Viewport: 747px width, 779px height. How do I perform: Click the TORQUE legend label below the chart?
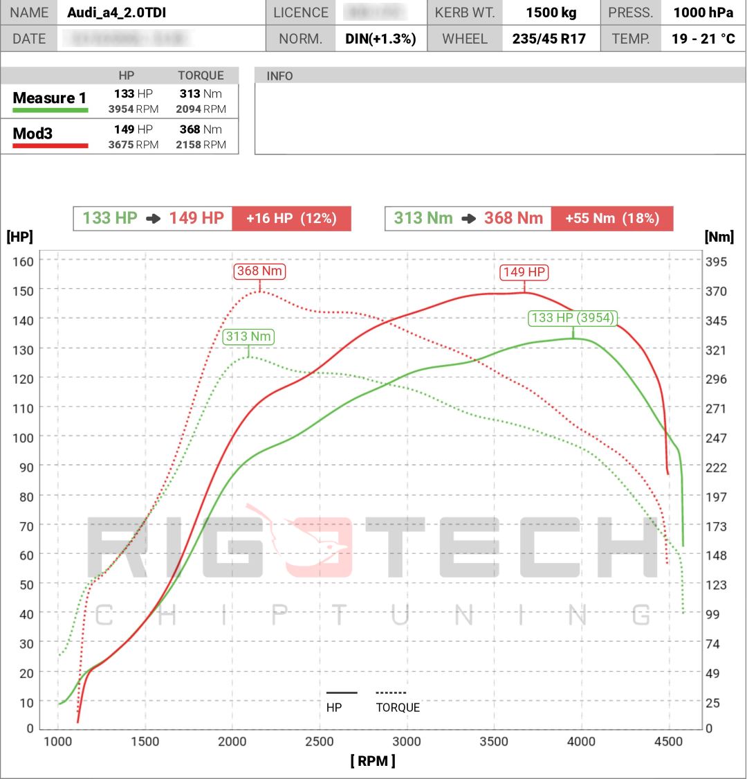pos(398,708)
